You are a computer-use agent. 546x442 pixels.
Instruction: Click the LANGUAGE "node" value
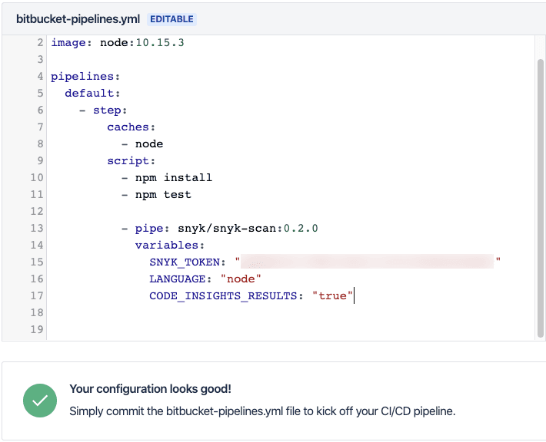[x=241, y=279]
